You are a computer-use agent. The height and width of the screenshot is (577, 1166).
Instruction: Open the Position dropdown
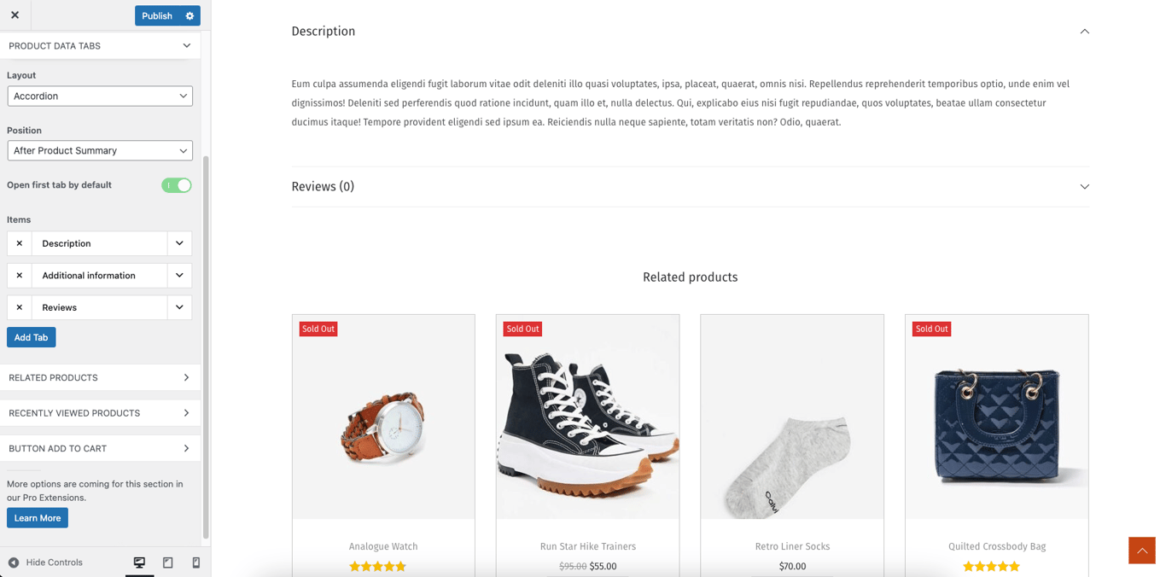tap(99, 150)
